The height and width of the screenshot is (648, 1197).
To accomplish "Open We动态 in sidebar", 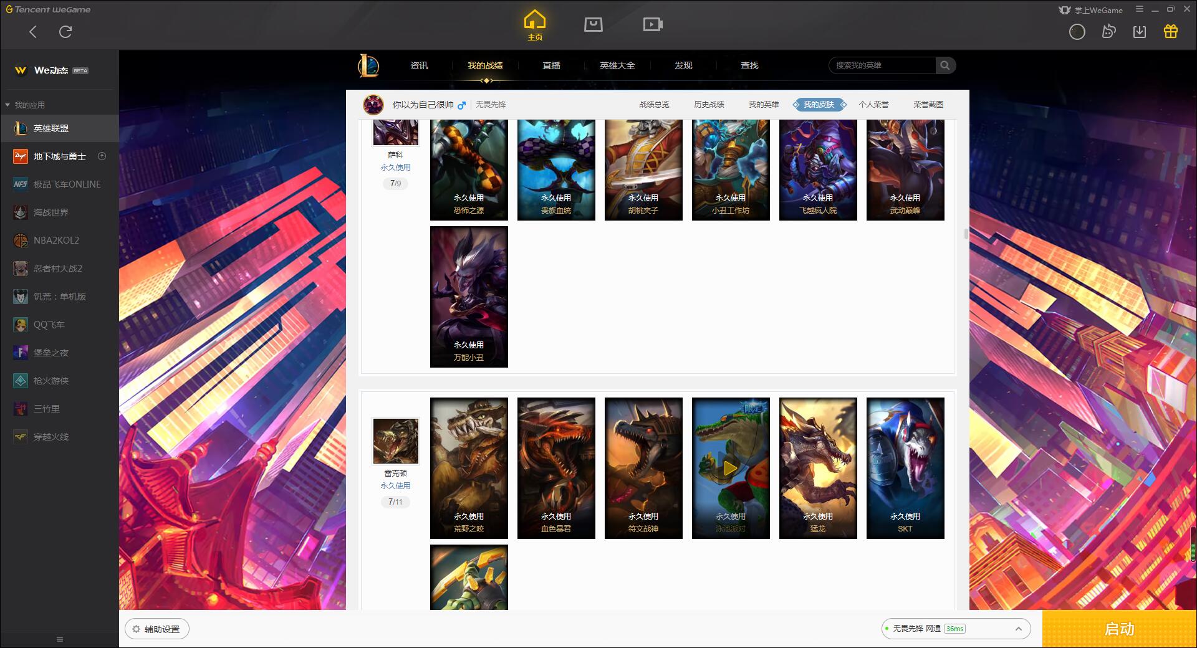I will pos(59,70).
